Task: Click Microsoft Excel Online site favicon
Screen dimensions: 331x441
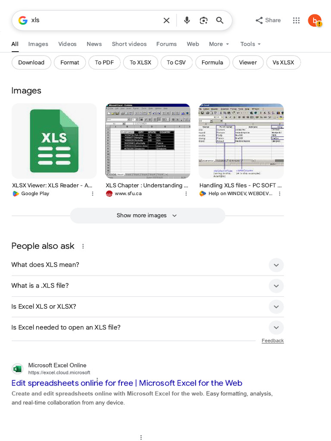Action: 17,369
